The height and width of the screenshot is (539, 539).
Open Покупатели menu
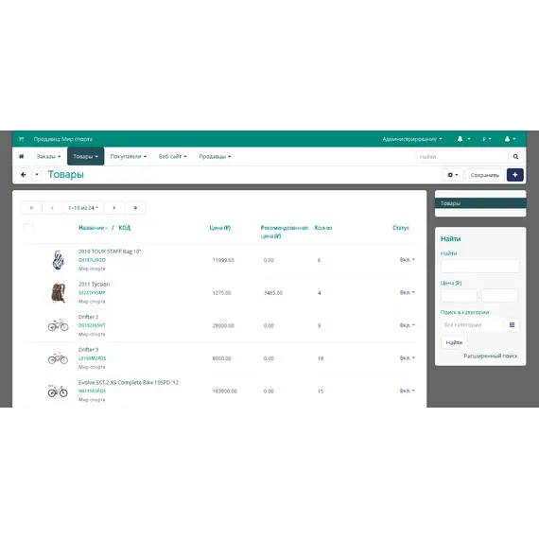coord(129,156)
